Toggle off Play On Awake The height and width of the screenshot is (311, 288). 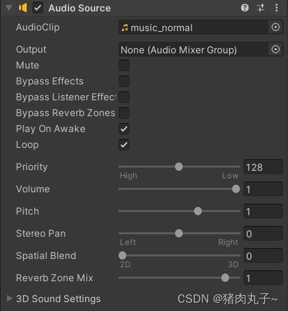[124, 129]
